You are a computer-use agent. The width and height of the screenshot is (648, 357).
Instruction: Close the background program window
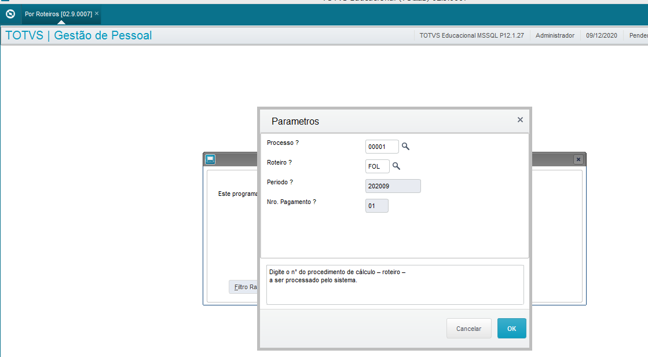(x=578, y=159)
